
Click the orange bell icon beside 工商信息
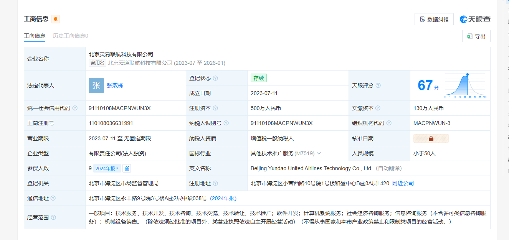[x=56, y=19]
